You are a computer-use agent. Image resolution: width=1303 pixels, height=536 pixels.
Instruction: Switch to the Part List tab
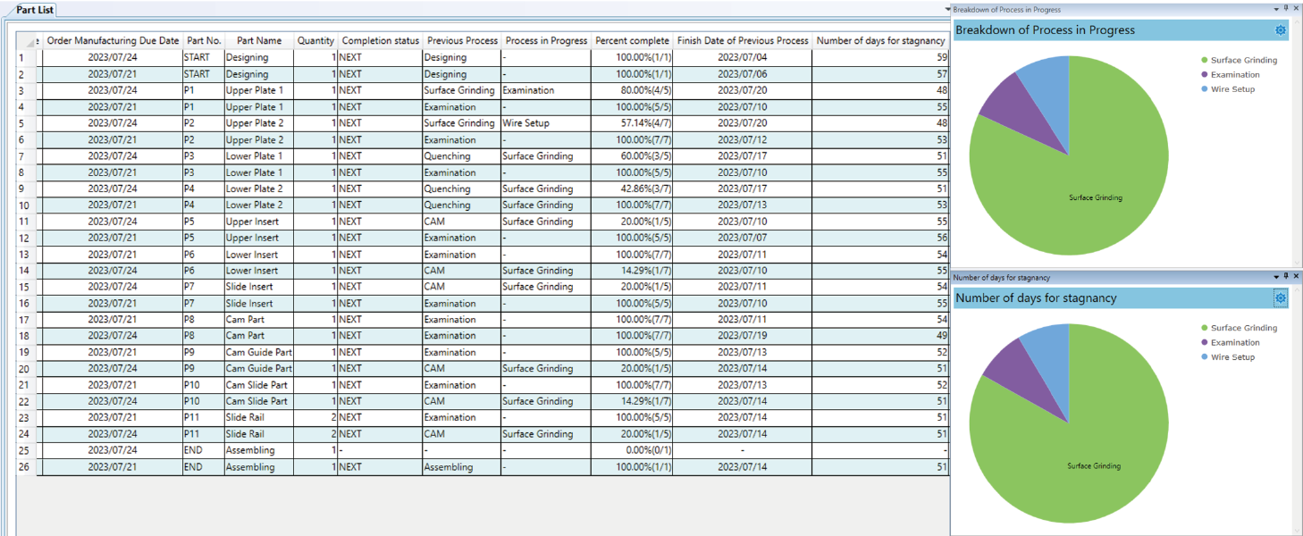[x=35, y=10]
